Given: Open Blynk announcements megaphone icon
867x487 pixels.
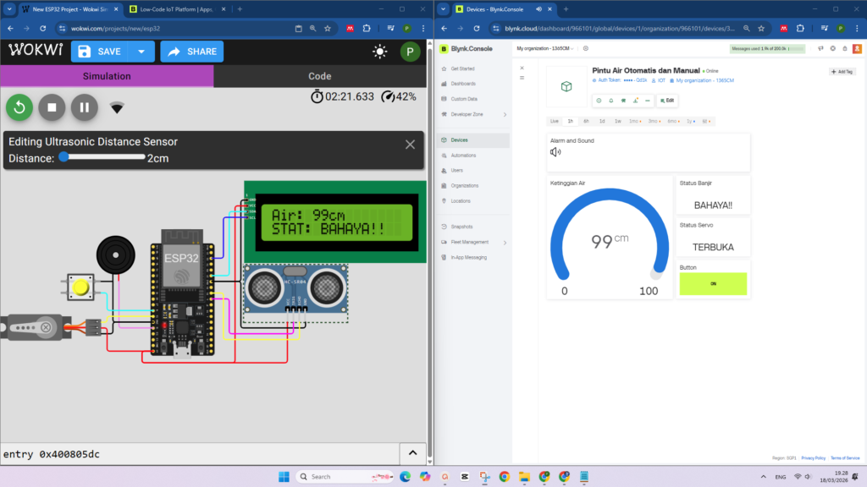Looking at the screenshot, I should point(820,48).
